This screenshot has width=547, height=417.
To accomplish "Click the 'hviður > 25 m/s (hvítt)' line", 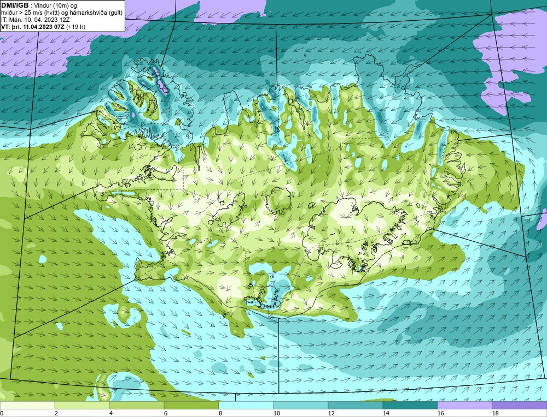I will click(x=31, y=13).
